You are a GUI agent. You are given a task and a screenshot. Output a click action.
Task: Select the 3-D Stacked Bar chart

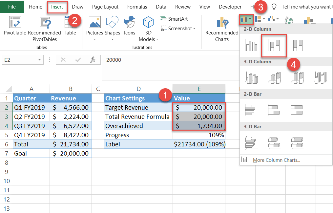[x=274, y=143]
